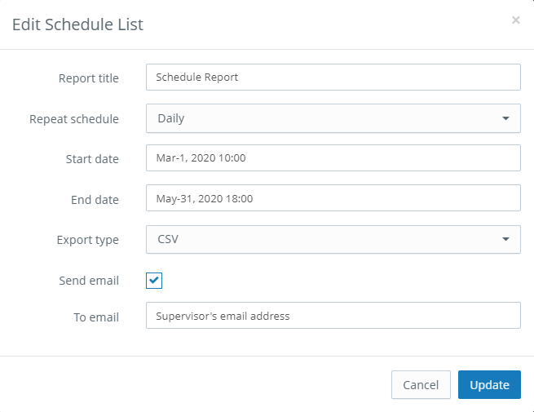
Task: Click the 'Report title' label
Action: point(89,78)
